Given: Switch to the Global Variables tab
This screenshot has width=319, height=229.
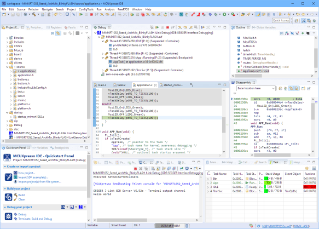Looking at the screenshot, I should coord(264,27).
